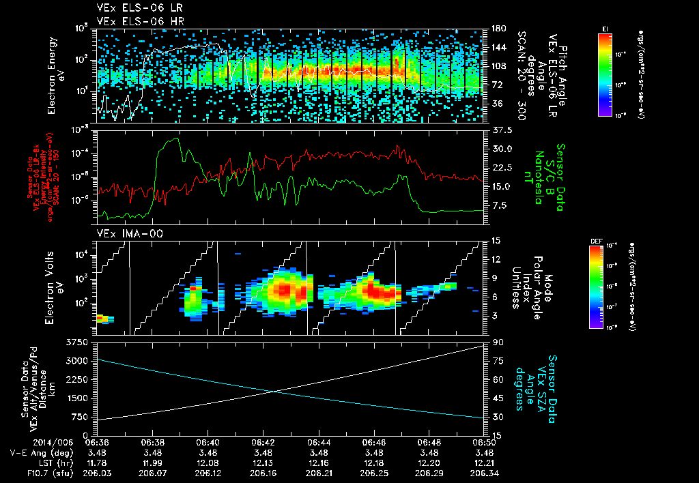Image resolution: width=699 pixels, height=483 pixels.
Task: Click the 'V-E Ang (deg)' row label
Action: tap(42, 453)
